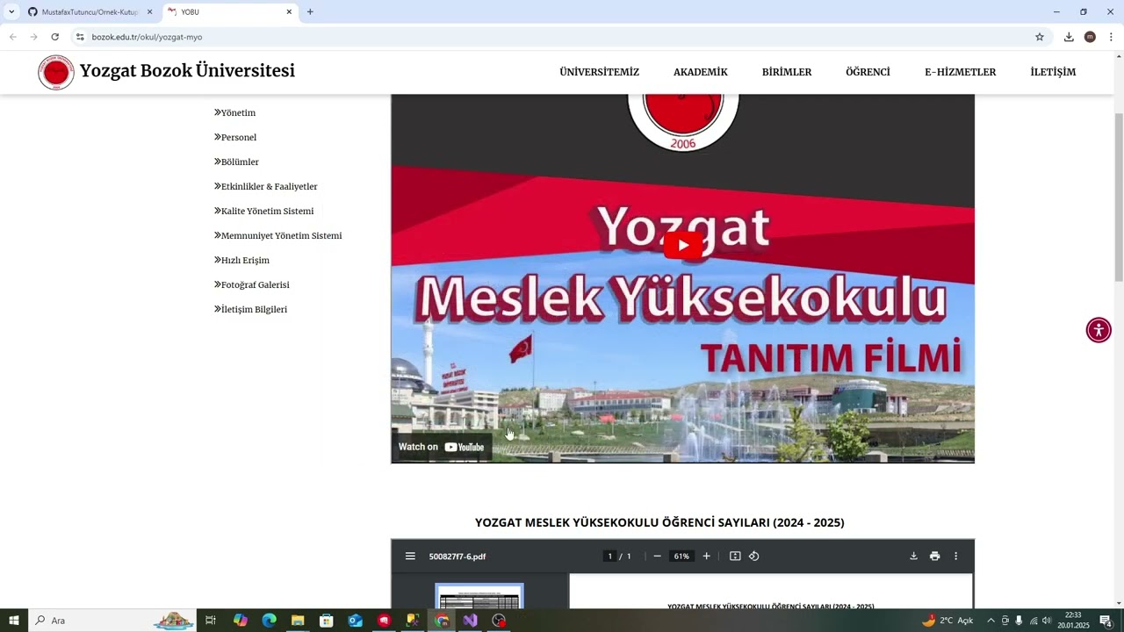View site information icon in address bar
Viewport: 1124px width, 632px height.
coord(80,37)
